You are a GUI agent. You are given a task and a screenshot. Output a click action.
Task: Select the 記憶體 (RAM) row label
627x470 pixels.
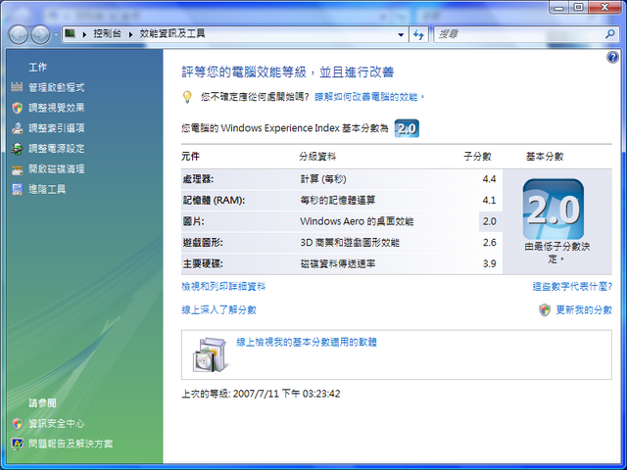click(x=214, y=200)
